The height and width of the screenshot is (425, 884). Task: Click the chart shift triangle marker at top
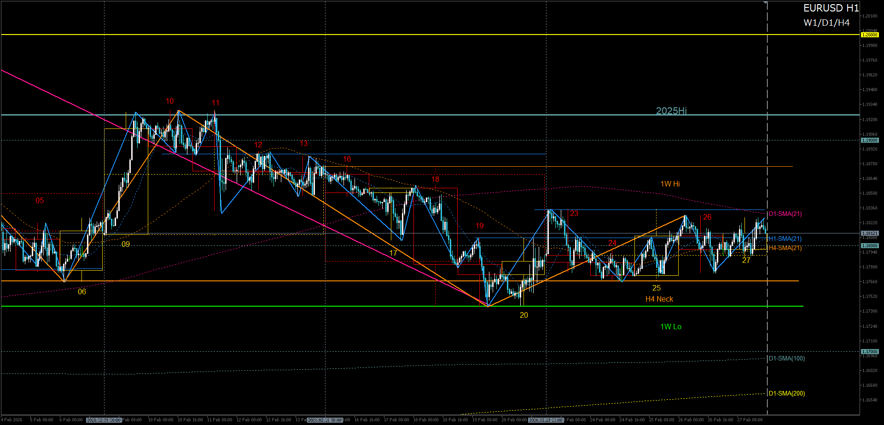[765, 3]
